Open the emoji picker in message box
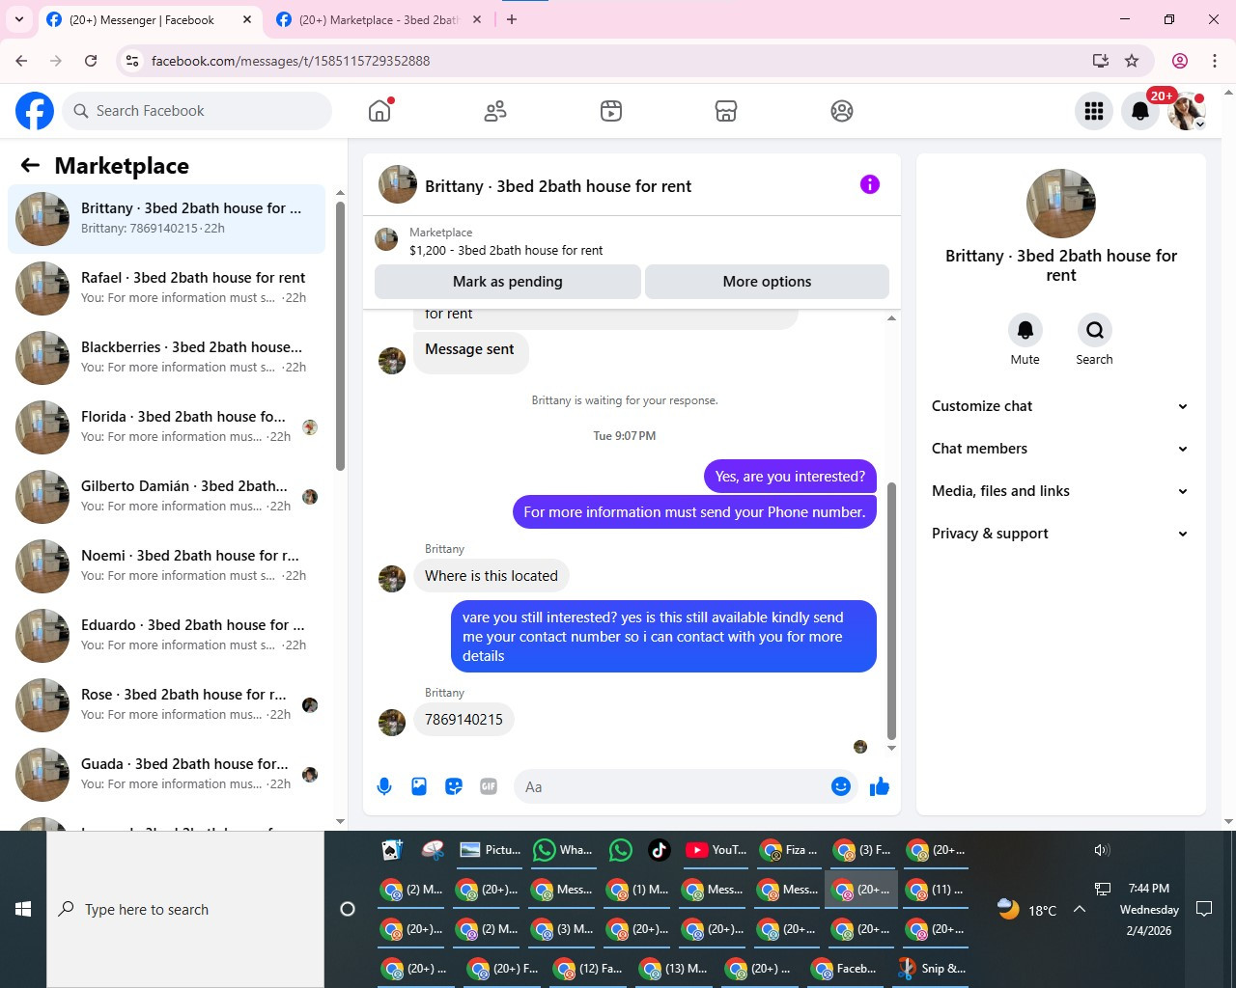The height and width of the screenshot is (988, 1236). tap(841, 786)
